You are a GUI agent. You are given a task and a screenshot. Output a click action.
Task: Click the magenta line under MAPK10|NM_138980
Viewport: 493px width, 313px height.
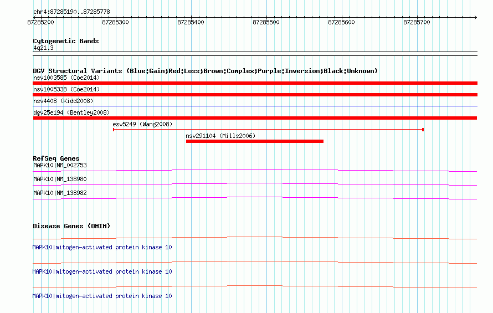[x=255, y=184]
